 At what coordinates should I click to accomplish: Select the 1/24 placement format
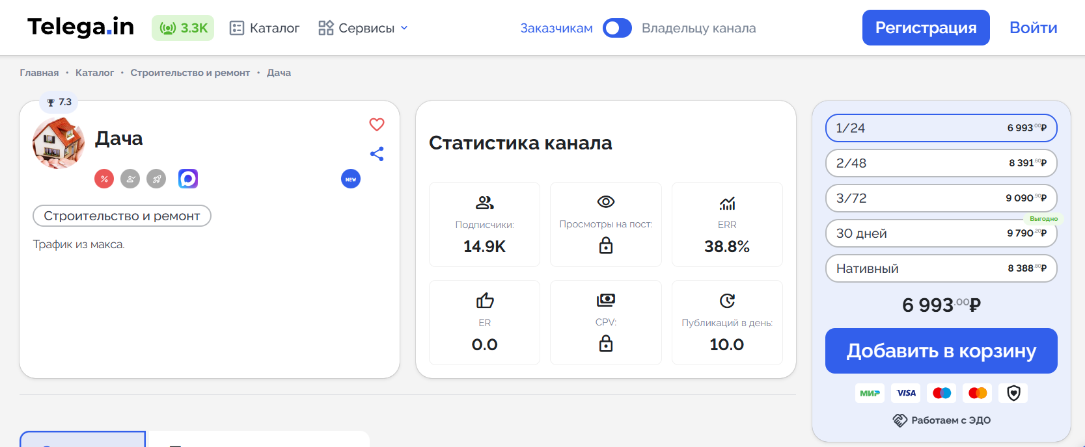coord(941,128)
